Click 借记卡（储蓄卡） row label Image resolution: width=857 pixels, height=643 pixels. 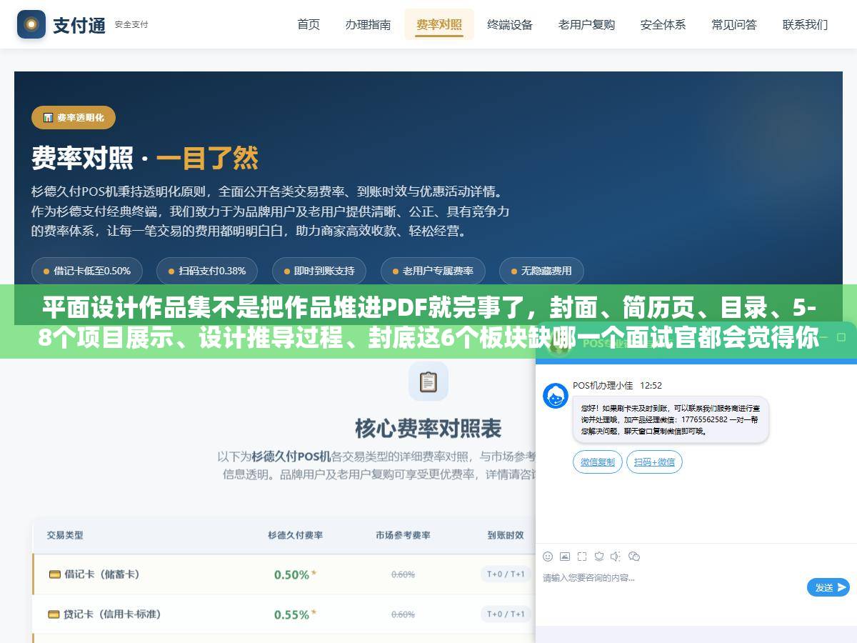point(102,574)
